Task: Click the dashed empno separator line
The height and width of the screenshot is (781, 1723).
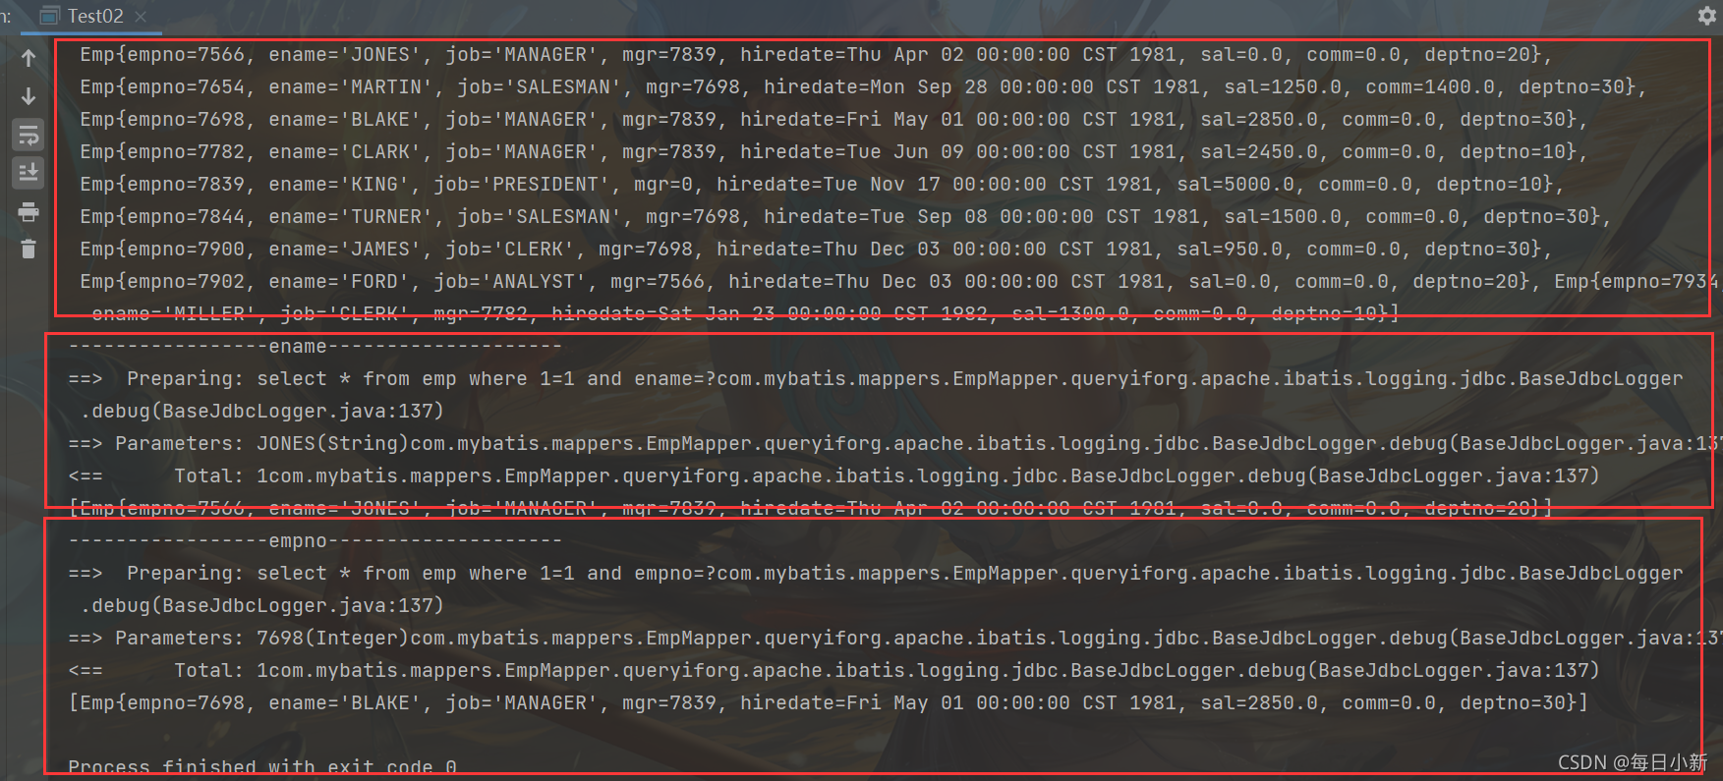Action: tap(316, 540)
